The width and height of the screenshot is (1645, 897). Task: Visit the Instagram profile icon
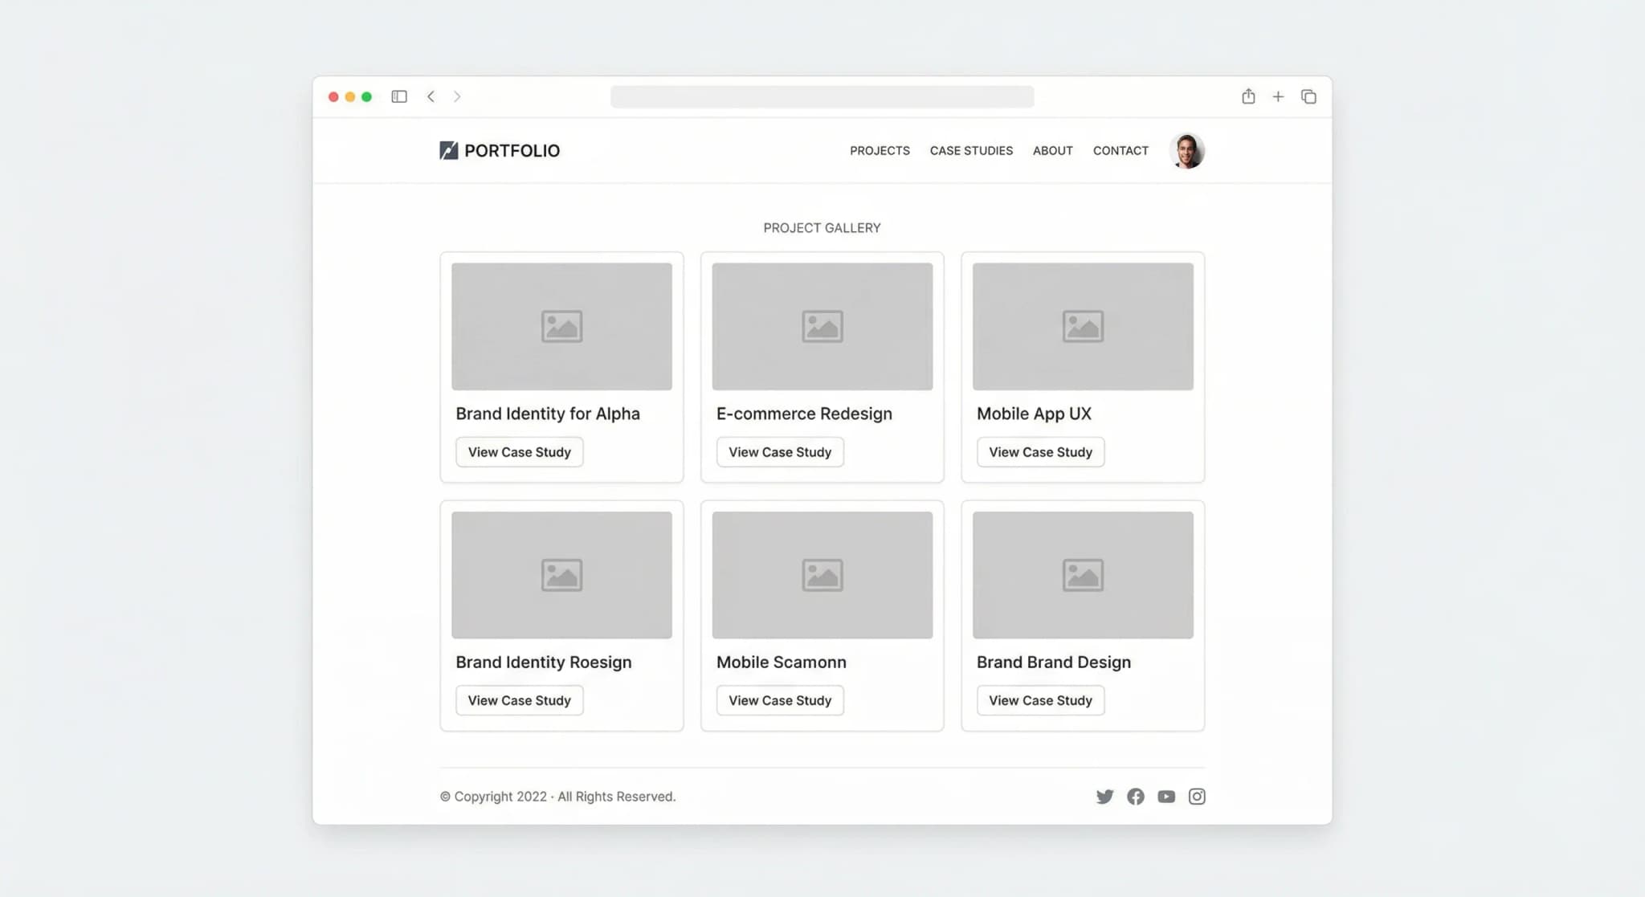tap(1196, 796)
